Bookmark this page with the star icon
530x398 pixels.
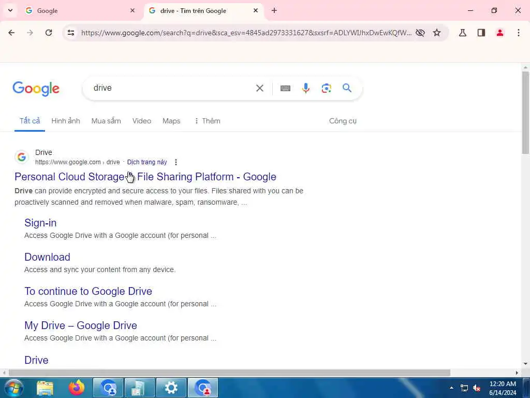click(437, 33)
